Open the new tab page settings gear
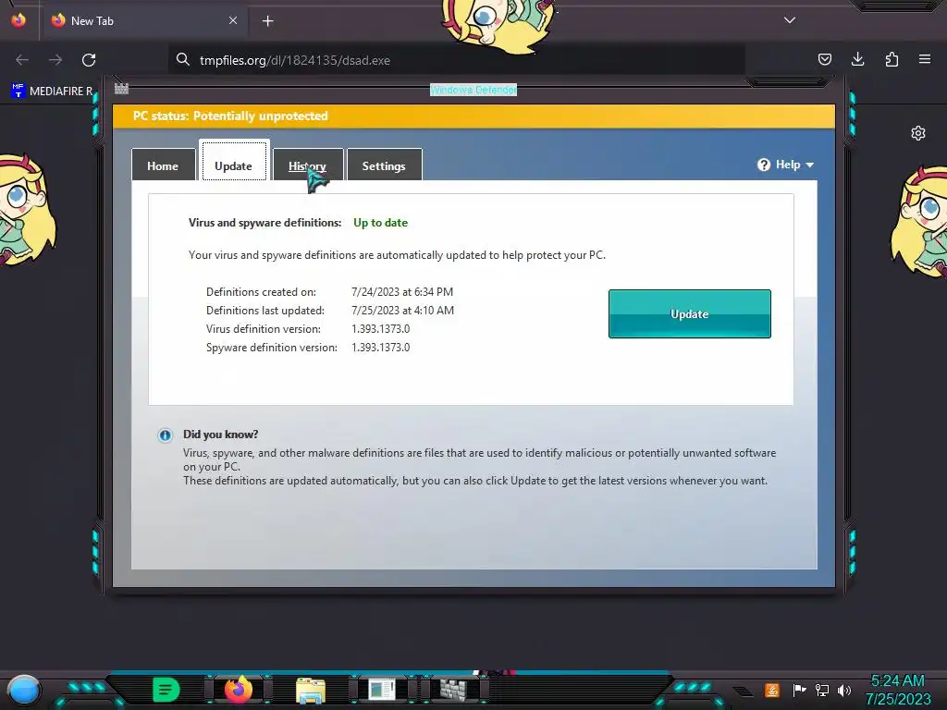The width and height of the screenshot is (947, 710). coord(918,133)
